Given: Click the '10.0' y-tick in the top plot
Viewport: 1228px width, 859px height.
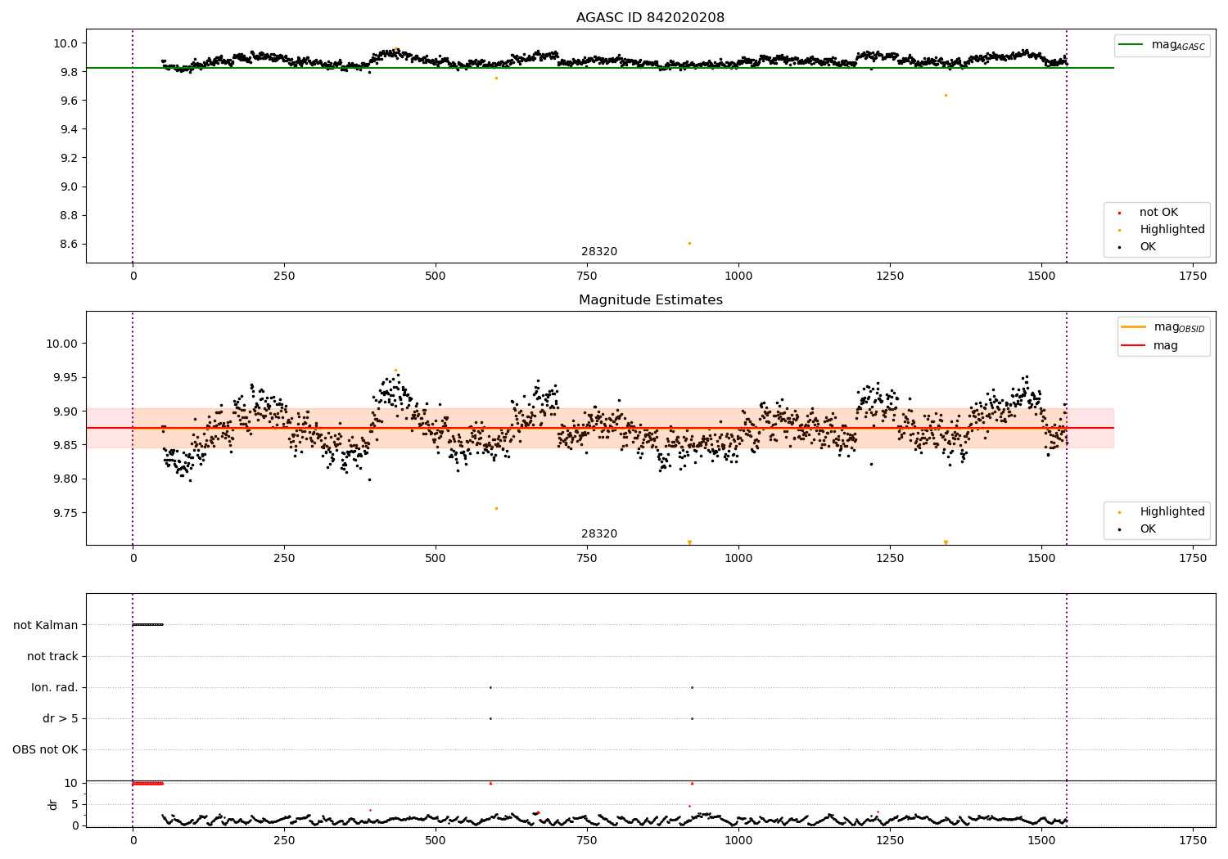Looking at the screenshot, I should [x=65, y=43].
